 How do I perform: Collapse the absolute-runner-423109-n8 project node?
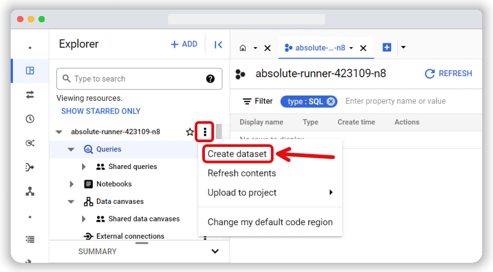tap(59, 132)
